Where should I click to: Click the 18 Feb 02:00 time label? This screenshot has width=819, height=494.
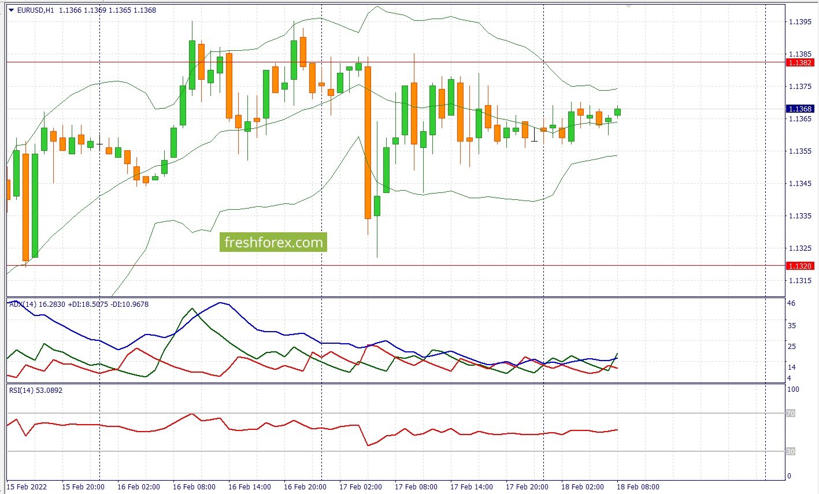pos(583,486)
